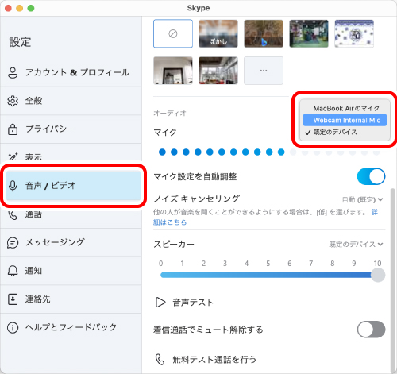This screenshot has width=397, height=374.
Task: Click the gear icon beside 全般
Action: tap(13, 101)
